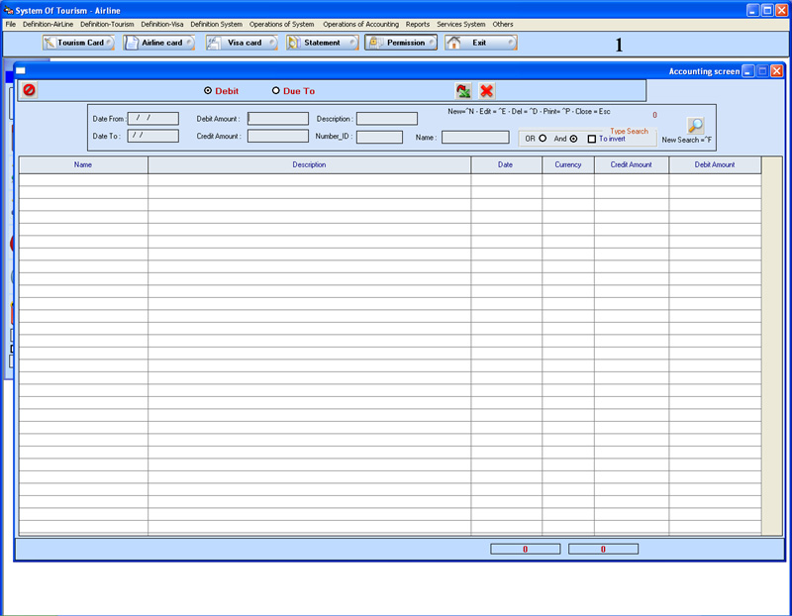This screenshot has width=792, height=616.
Task: Open the Definition-Visa menu
Action: [162, 24]
